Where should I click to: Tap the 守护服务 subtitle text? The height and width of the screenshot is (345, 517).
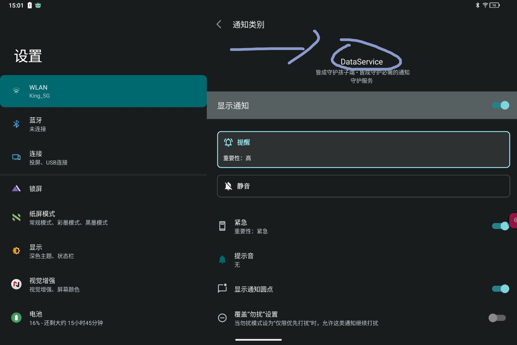pyautogui.click(x=362, y=81)
